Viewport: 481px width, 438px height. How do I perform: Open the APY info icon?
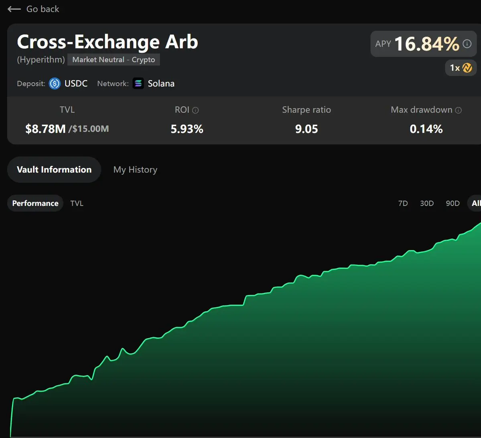point(467,44)
